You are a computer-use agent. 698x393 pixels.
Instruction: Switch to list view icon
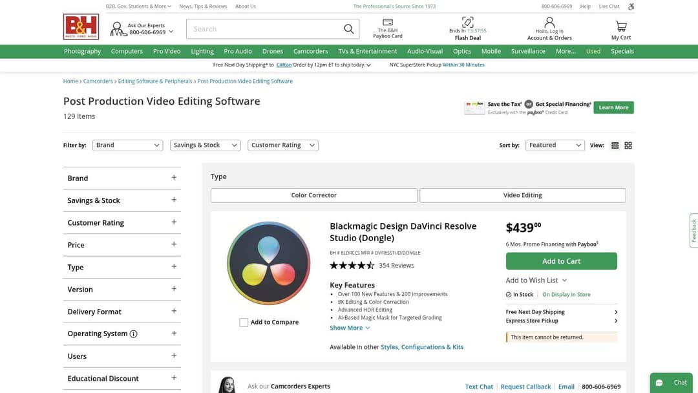click(x=615, y=145)
